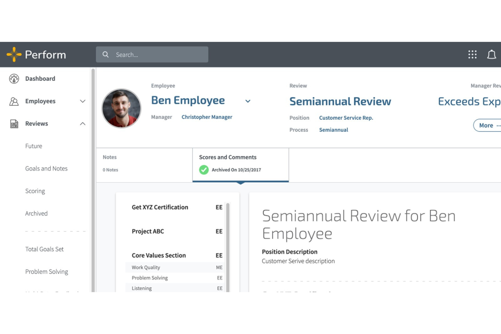Click the Employees people icon
The image size is (501, 334).
click(14, 101)
